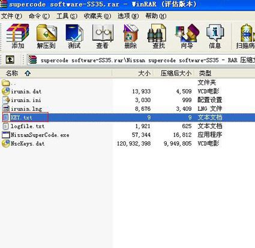Open the 文件(F) menu
The height and width of the screenshot is (248, 255).
(11, 16)
